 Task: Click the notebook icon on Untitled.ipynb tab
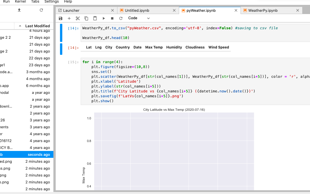coord(122,11)
